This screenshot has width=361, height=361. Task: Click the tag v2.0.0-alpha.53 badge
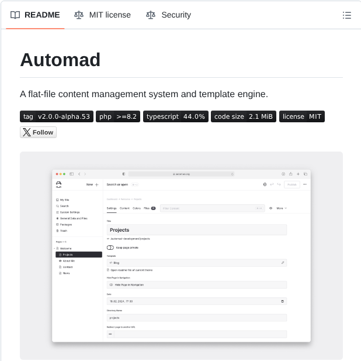[57, 116]
